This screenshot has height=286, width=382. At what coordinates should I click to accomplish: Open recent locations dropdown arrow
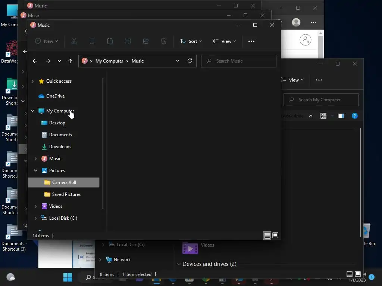pyautogui.click(x=59, y=61)
